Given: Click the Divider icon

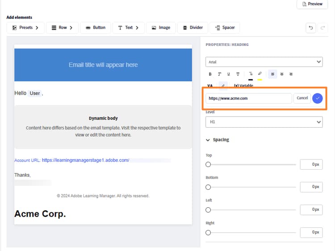Looking at the screenshot, I should 185,28.
